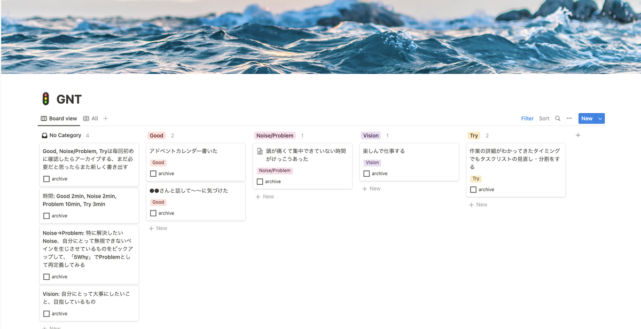Viewport: 641px width, 329px height.
Task: Click the GNT page title
Action: (69, 99)
